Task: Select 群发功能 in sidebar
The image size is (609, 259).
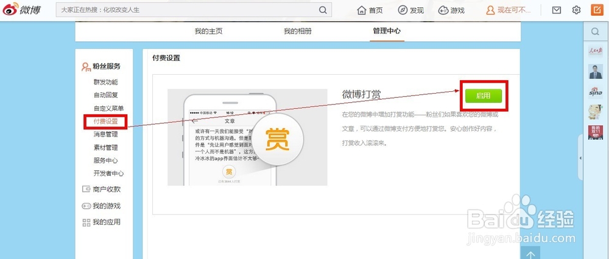Action: (105, 82)
